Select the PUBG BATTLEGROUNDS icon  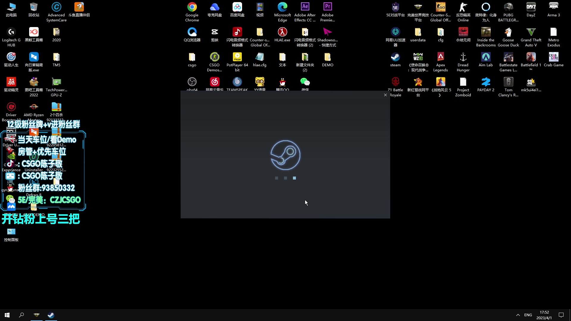click(508, 7)
